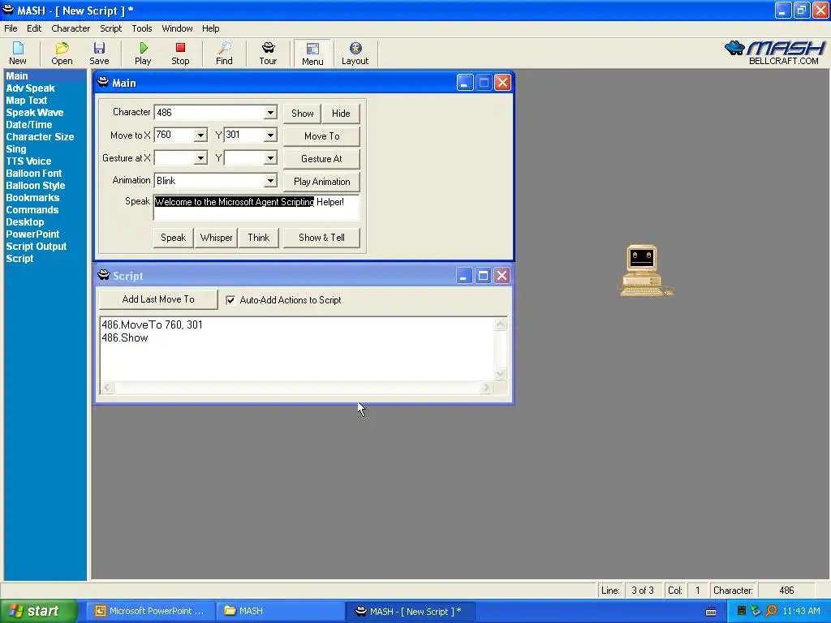The width and height of the screenshot is (831, 623).
Task: Click Add Last Move To button
Action: [x=158, y=299]
